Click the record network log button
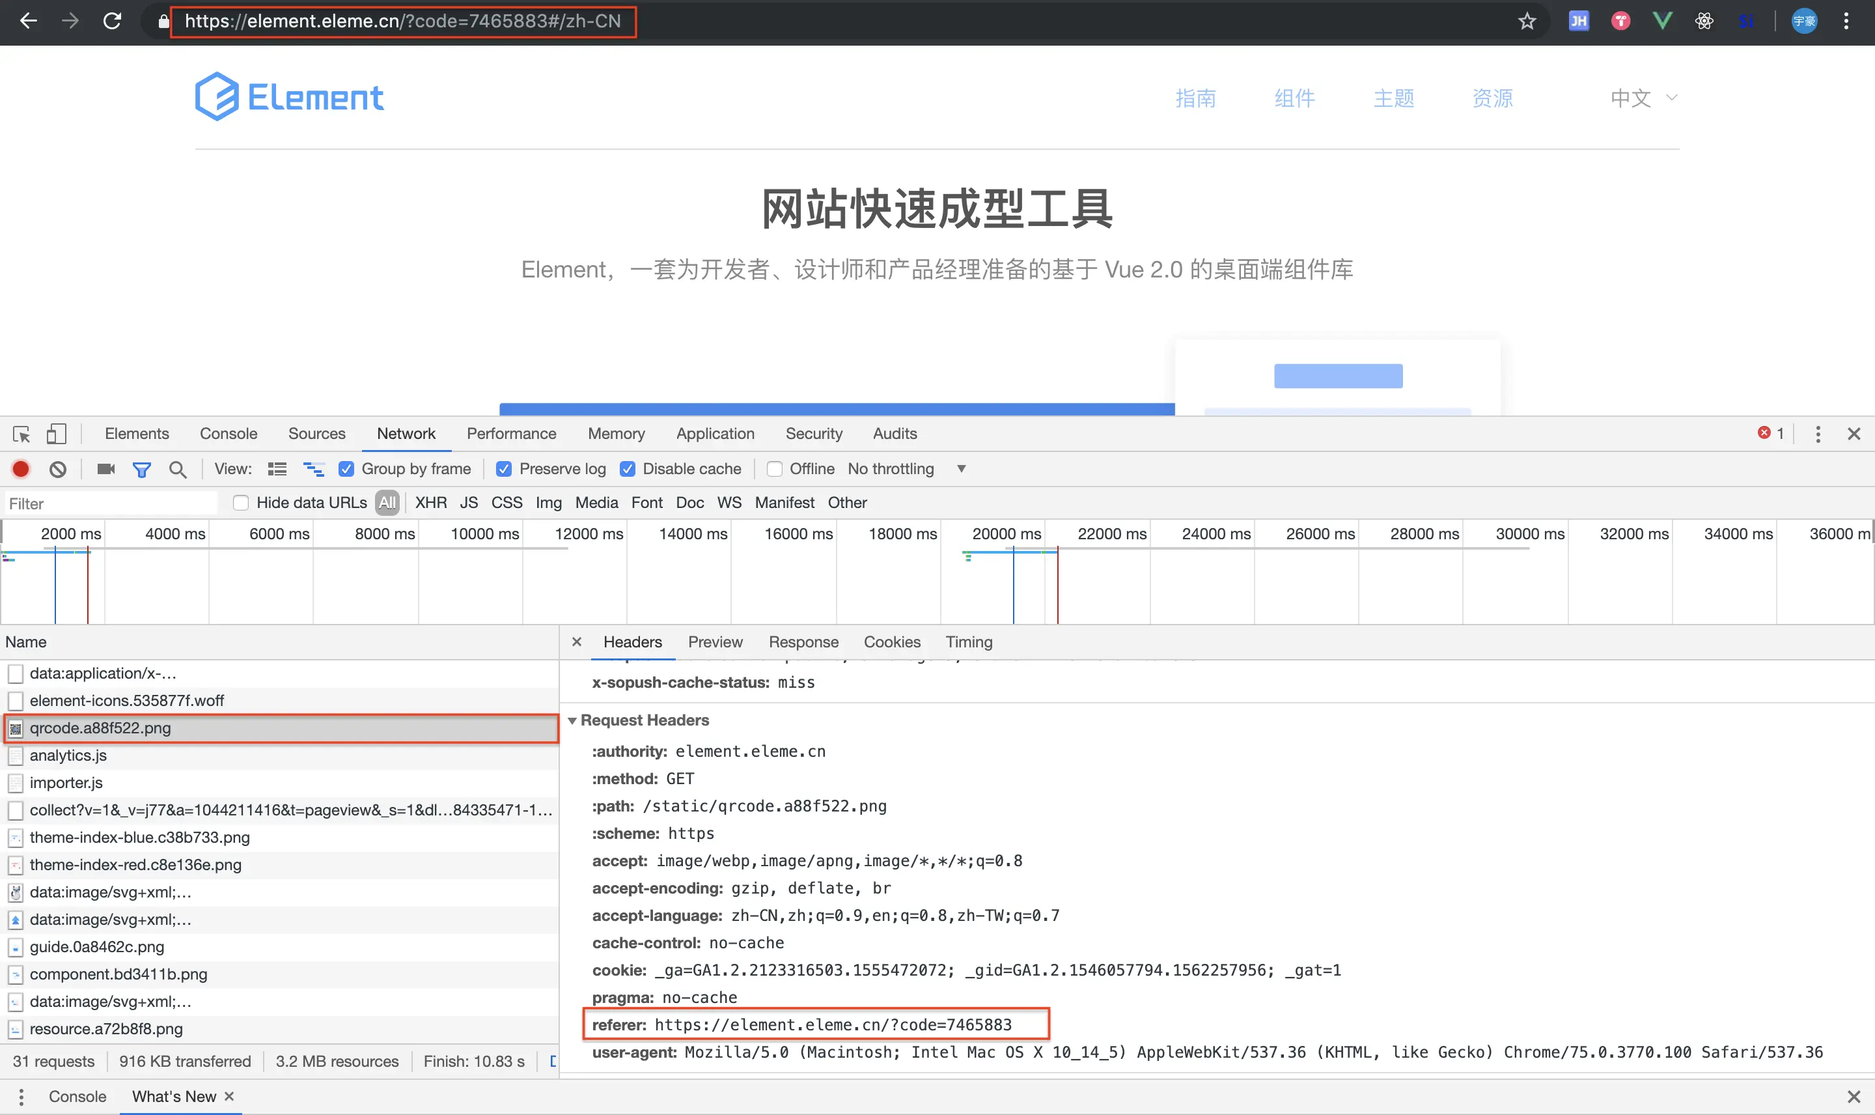 tap(21, 469)
